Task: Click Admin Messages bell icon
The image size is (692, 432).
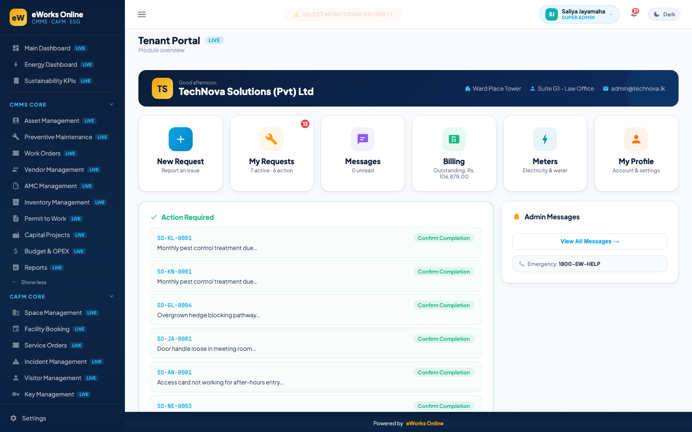Action: pyautogui.click(x=517, y=217)
